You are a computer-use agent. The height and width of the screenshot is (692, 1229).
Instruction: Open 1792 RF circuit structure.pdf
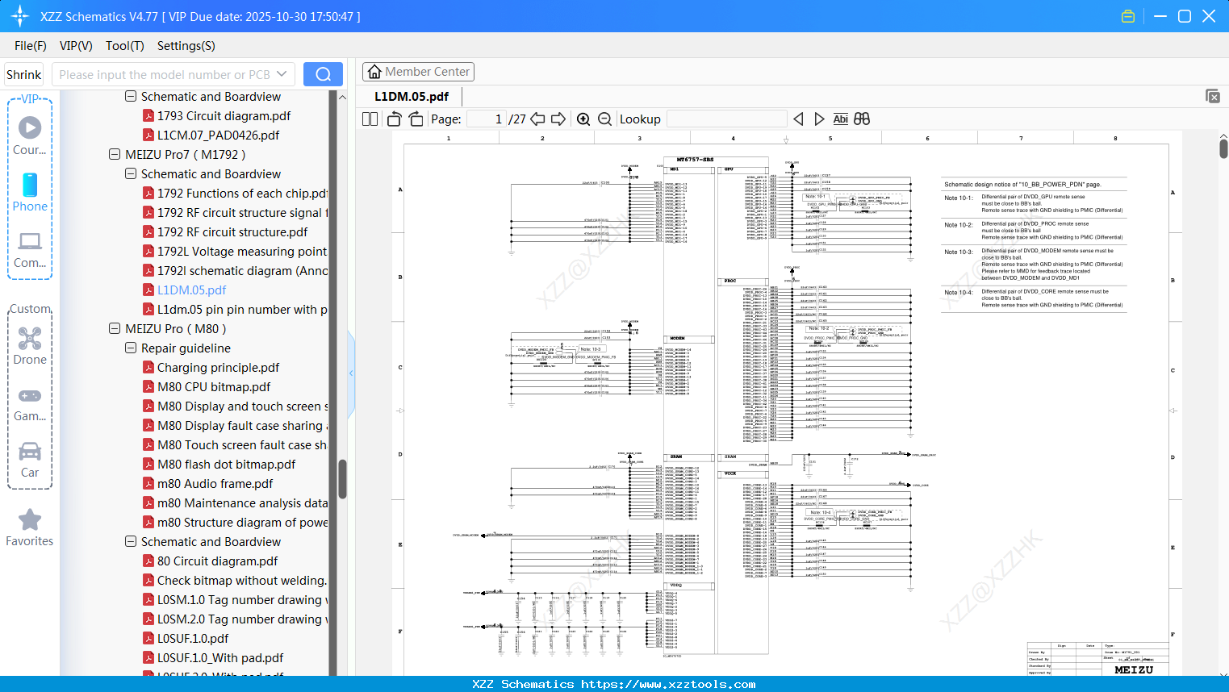(x=232, y=231)
